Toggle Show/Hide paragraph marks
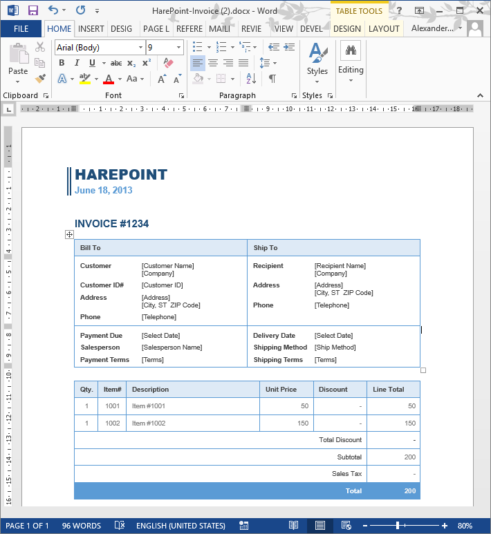Viewport: 491px width, 534px height. [272, 79]
